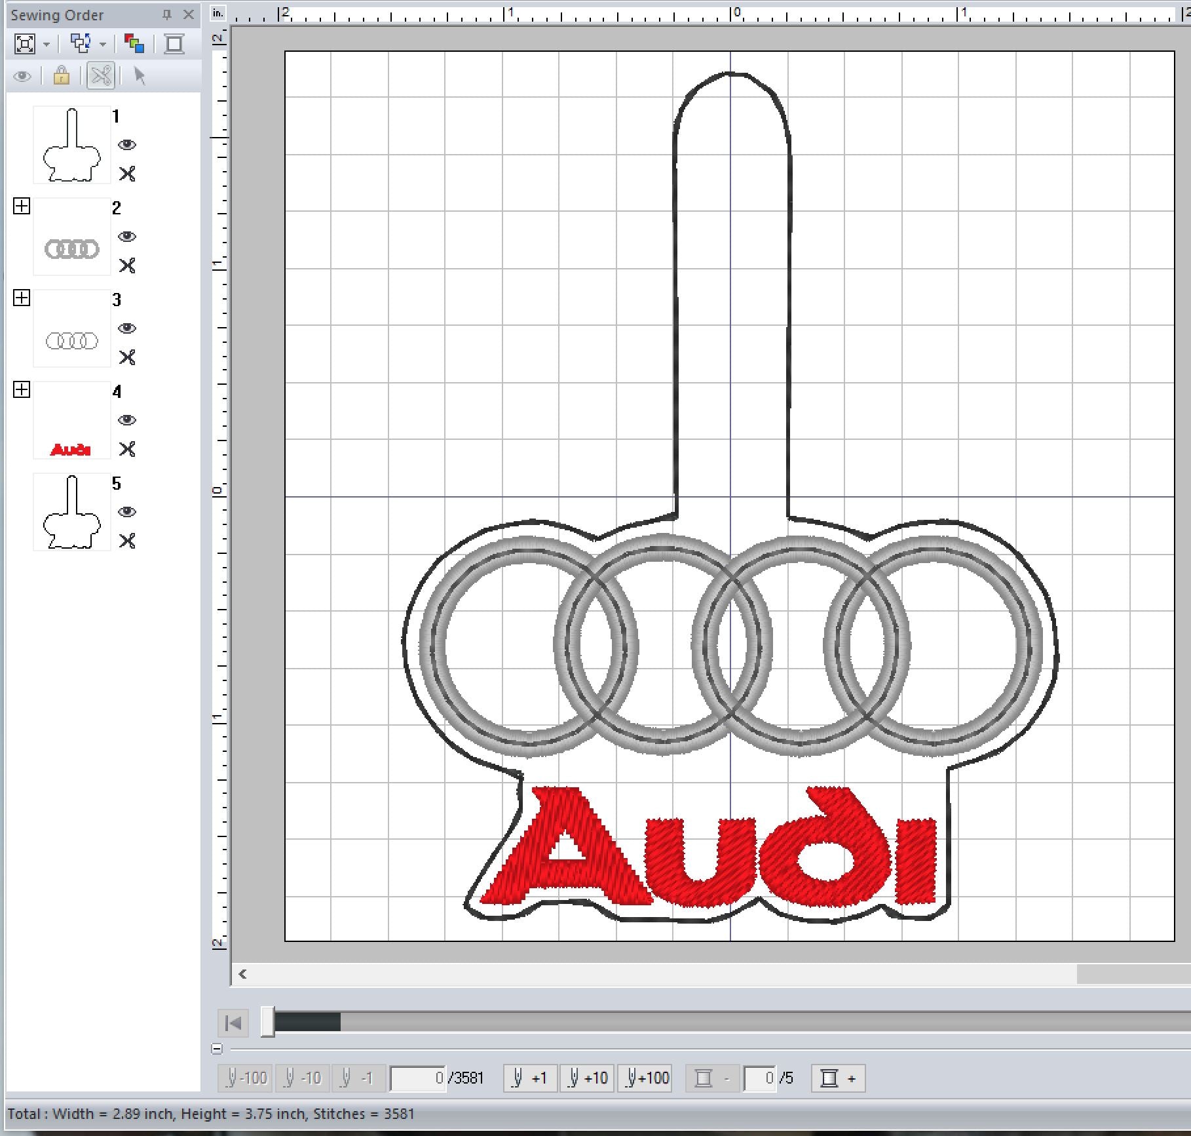Toggle scissors trim icon for sewing item 2
The width and height of the screenshot is (1191, 1136).
click(127, 265)
